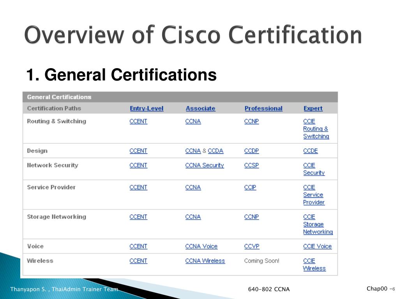The width and height of the screenshot is (399, 299).
Task: Click CCNA in the Storage Networking row
Action: click(x=193, y=217)
